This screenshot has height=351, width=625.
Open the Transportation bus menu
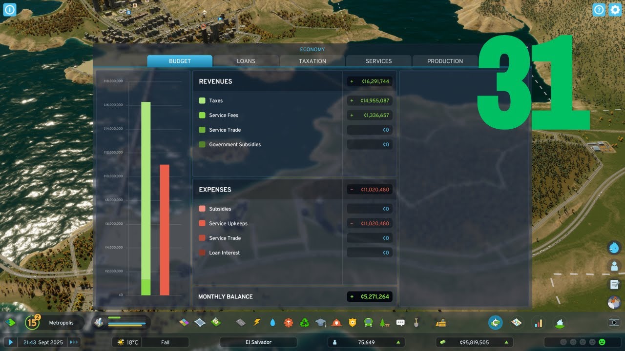[368, 322]
